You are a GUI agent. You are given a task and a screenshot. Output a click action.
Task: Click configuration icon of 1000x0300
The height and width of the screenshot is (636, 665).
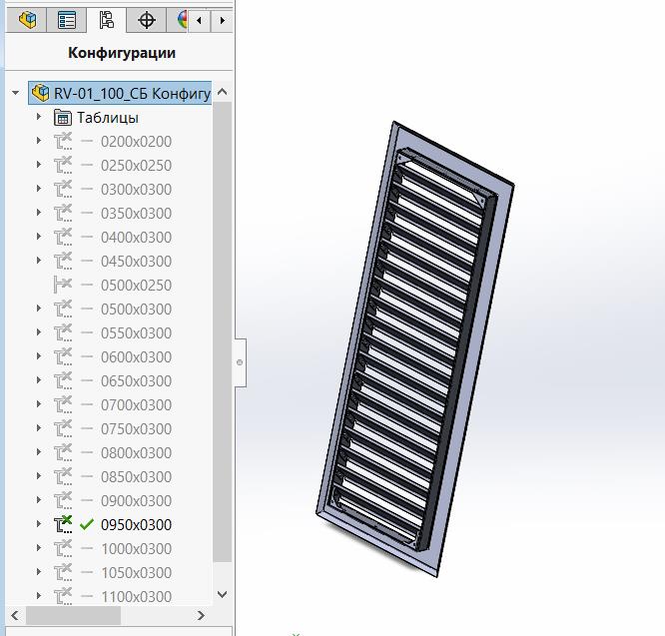click(x=63, y=548)
